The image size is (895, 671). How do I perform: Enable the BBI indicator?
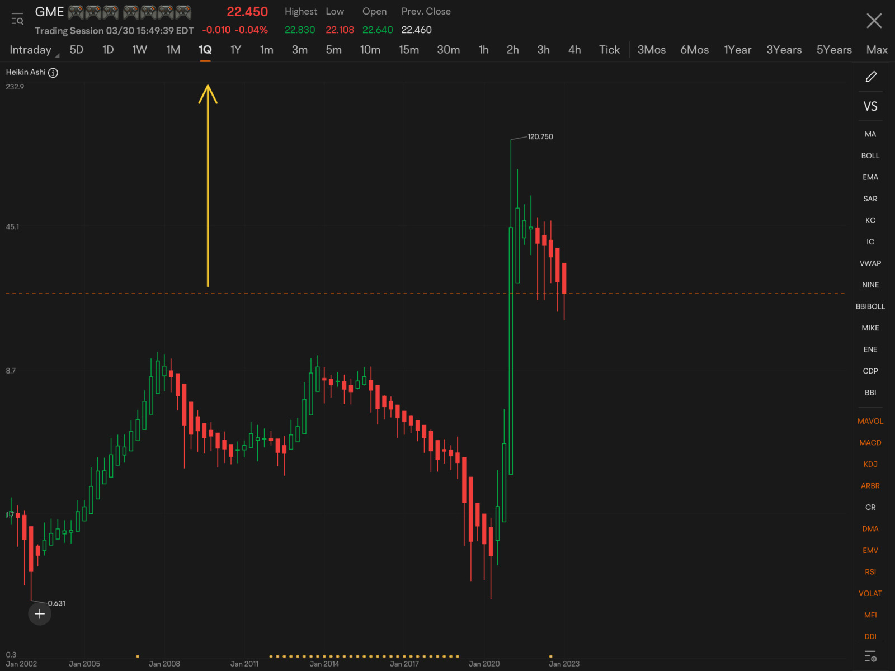click(x=870, y=393)
